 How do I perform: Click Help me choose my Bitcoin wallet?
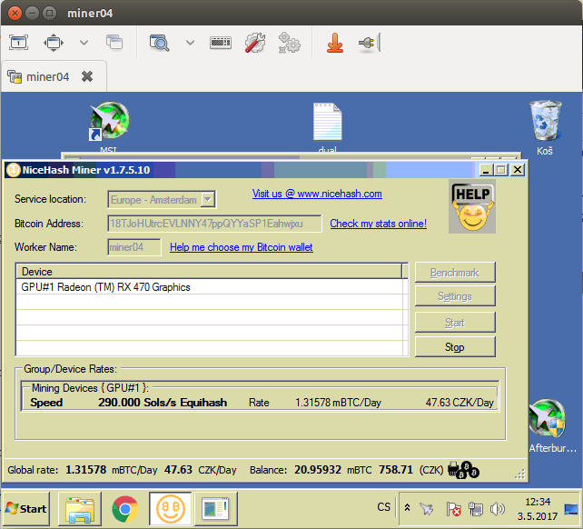point(242,247)
